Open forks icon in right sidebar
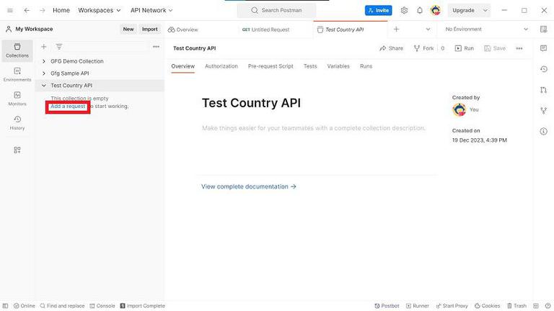Screen dimensions: 554x311 [544, 111]
